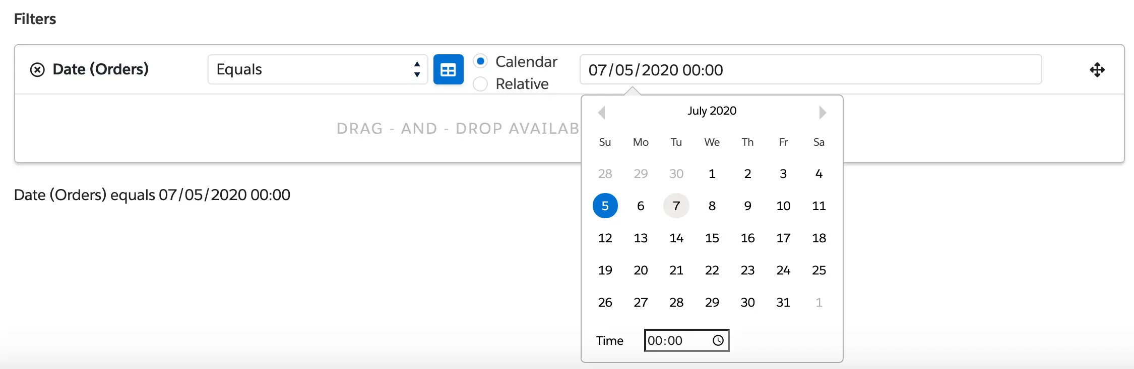Go to previous month arrow
The image size is (1134, 369).
[x=601, y=112]
